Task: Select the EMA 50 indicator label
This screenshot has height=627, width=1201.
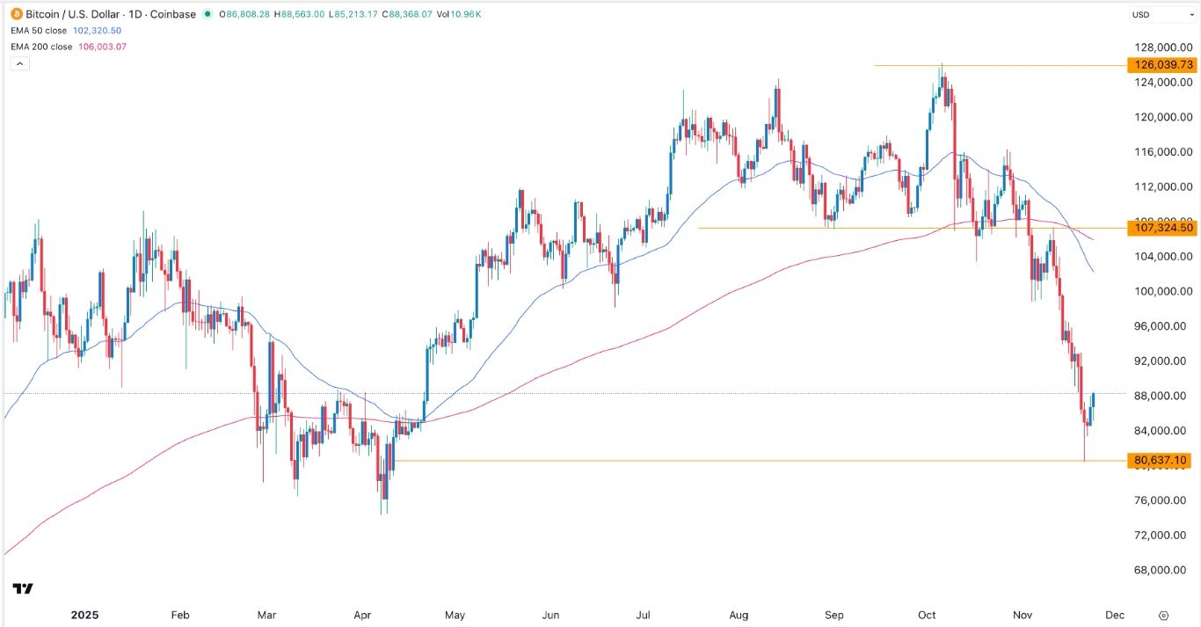Action: (x=40, y=30)
